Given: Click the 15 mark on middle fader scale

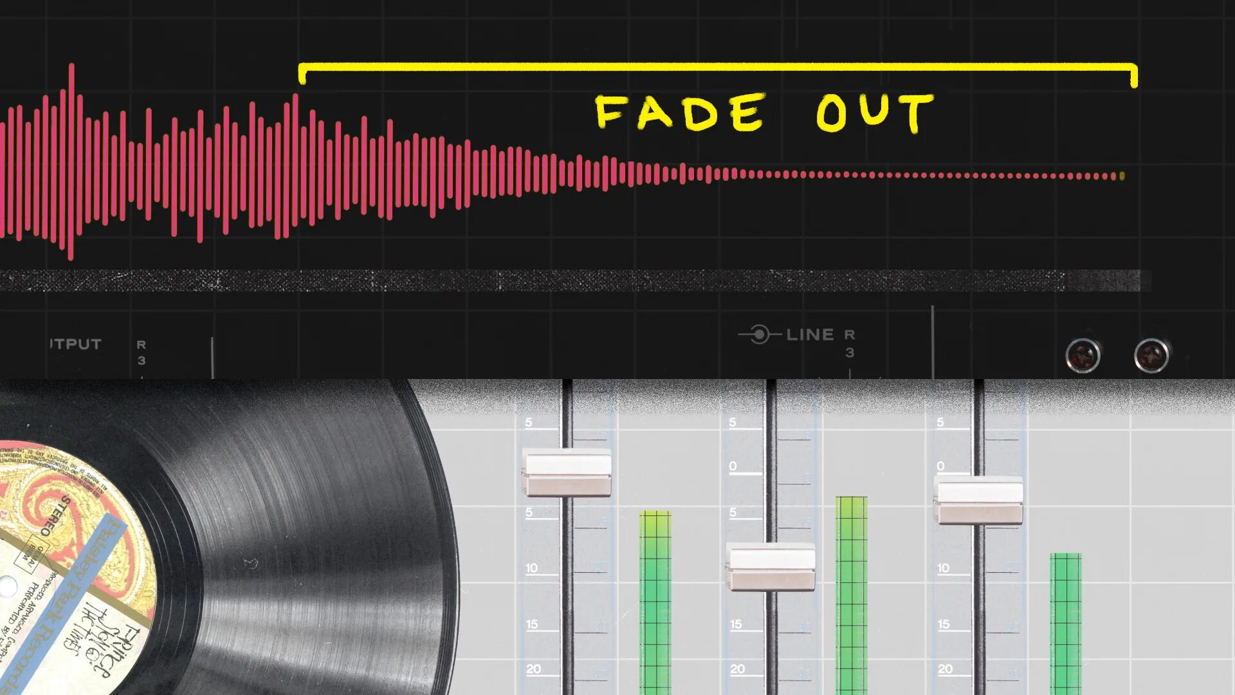Looking at the screenshot, I should pos(736,624).
